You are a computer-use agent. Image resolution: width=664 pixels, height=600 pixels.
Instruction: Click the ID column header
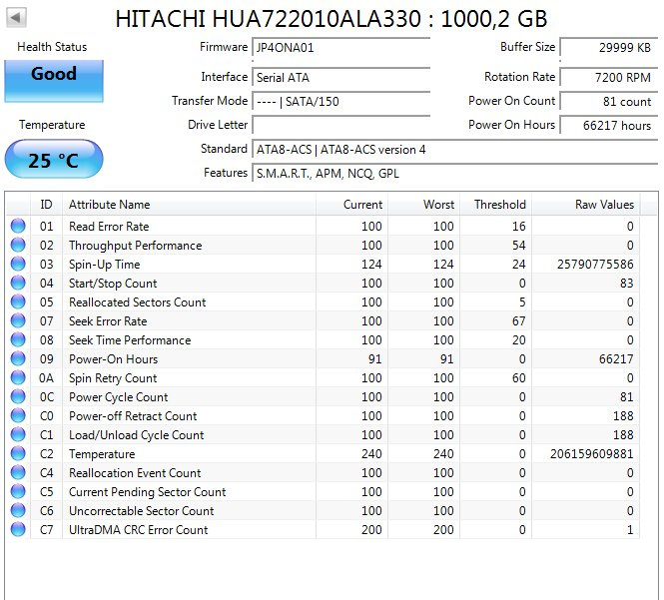[46, 204]
